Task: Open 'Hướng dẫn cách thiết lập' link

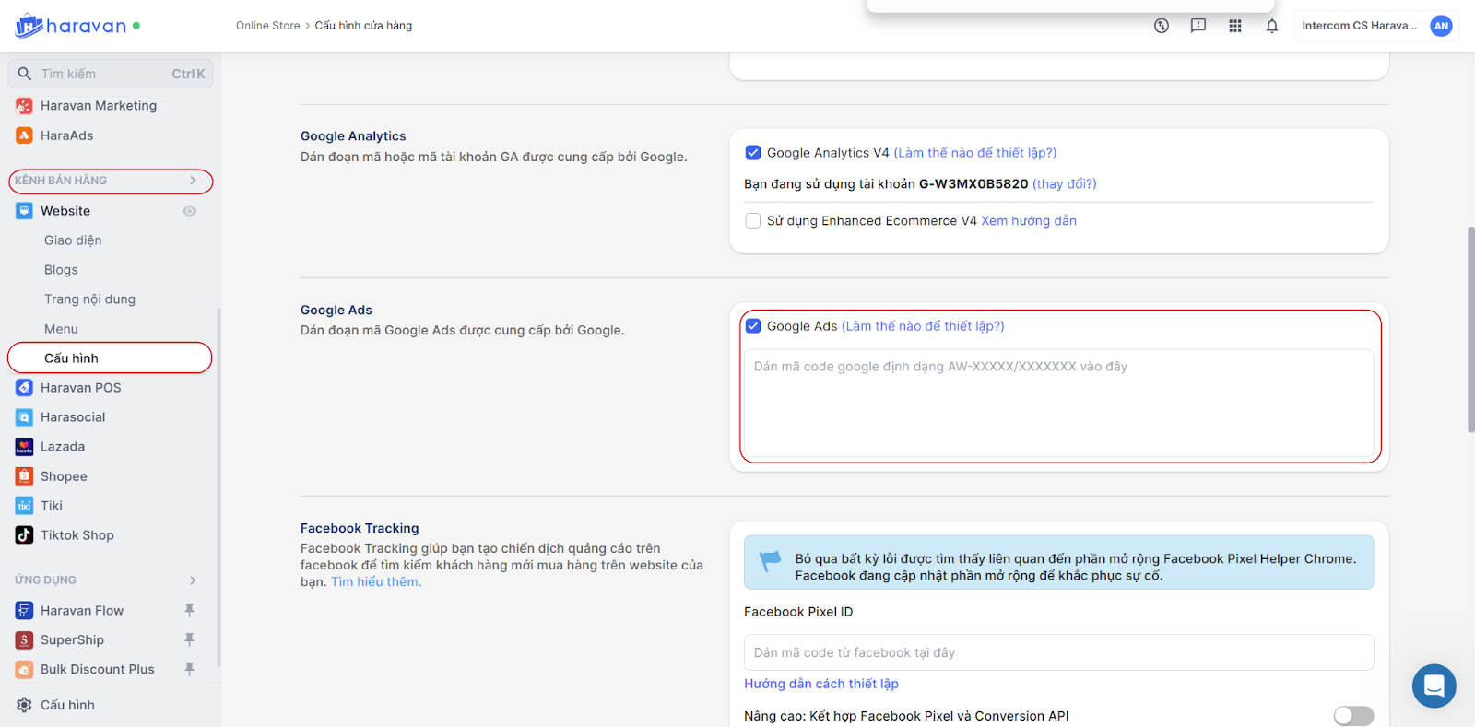Action: pos(820,684)
